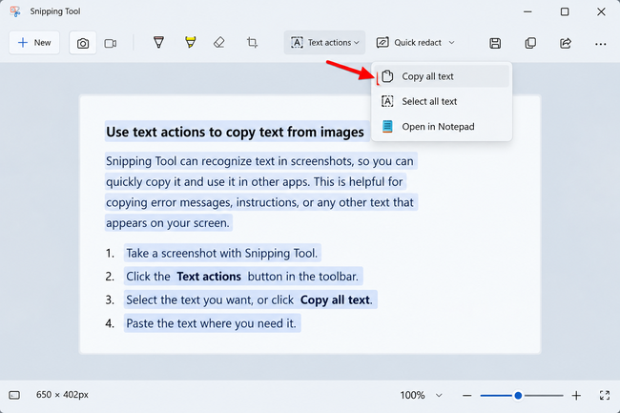Click the heading 'Use text actions to copy text from images'
The height and width of the screenshot is (413, 620).
click(x=237, y=132)
